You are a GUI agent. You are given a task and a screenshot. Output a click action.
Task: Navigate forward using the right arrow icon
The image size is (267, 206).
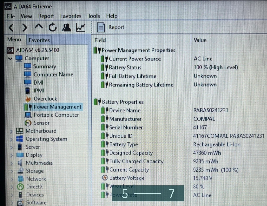[25, 27]
